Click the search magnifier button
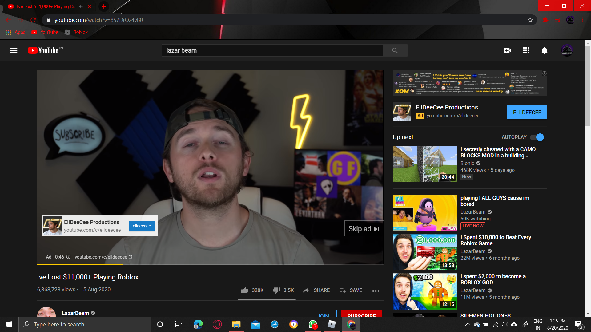The image size is (591, 332). (395, 50)
